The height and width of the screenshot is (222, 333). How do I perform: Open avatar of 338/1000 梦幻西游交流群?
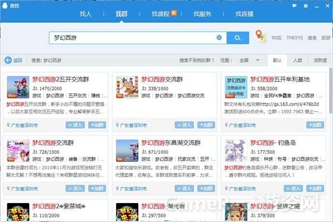pyautogui.click(x=127, y=87)
